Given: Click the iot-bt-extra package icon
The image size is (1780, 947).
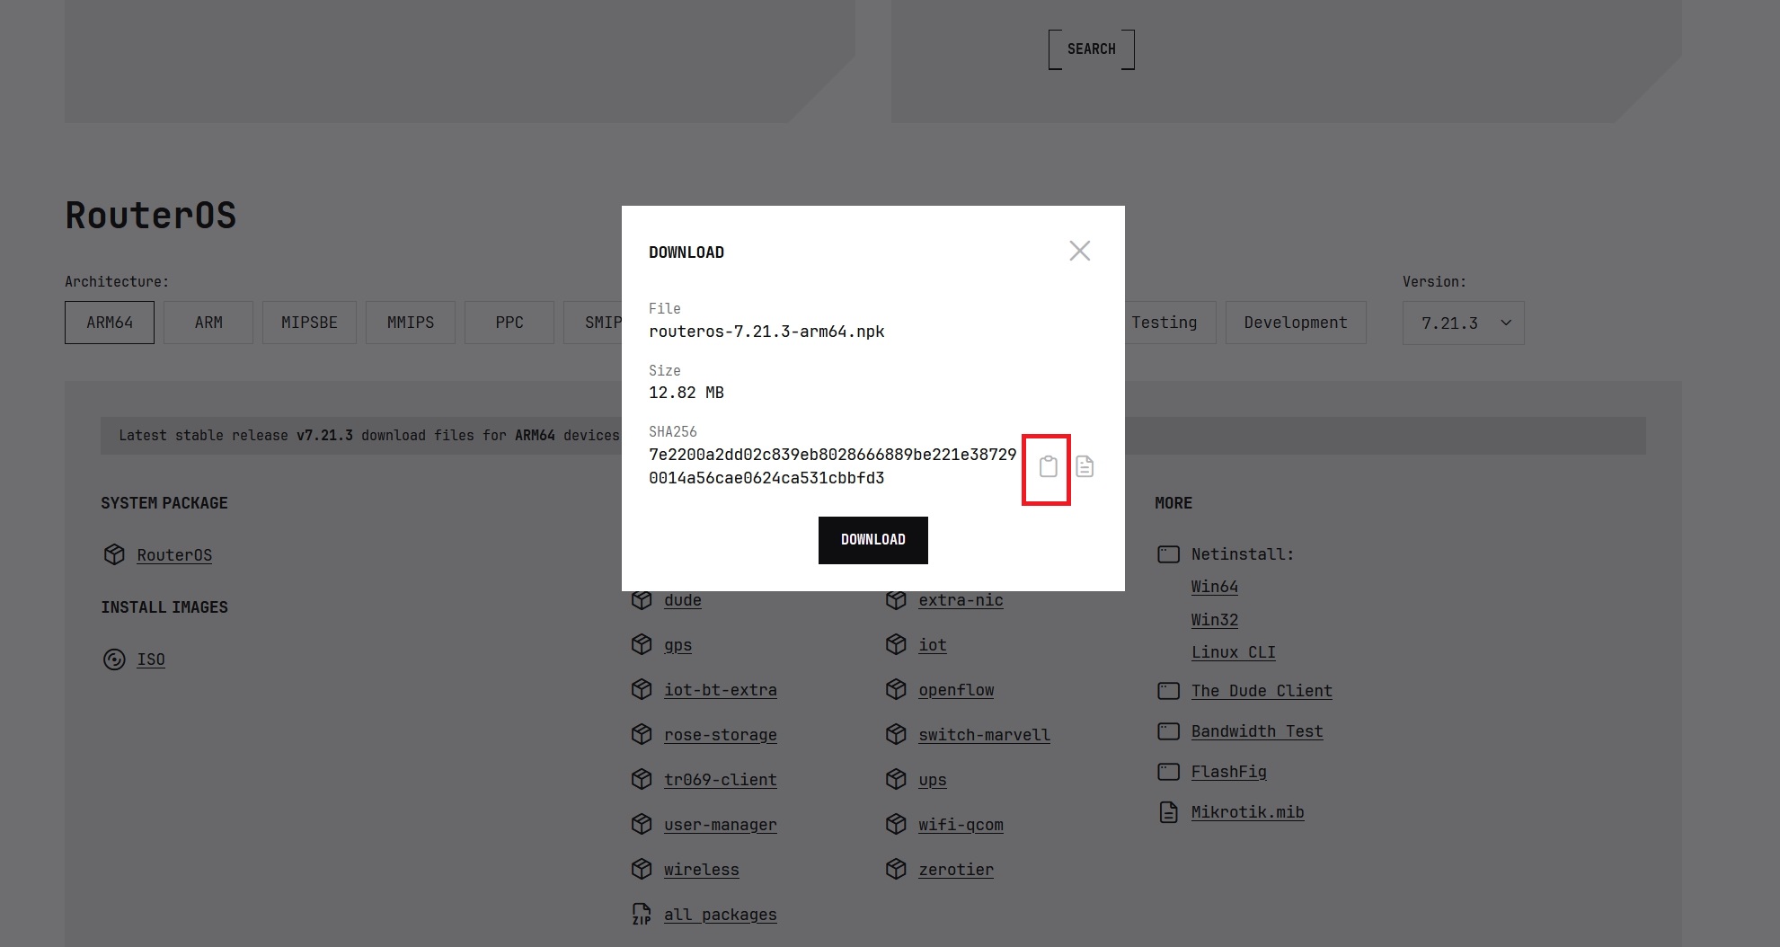Looking at the screenshot, I should pos(642,689).
